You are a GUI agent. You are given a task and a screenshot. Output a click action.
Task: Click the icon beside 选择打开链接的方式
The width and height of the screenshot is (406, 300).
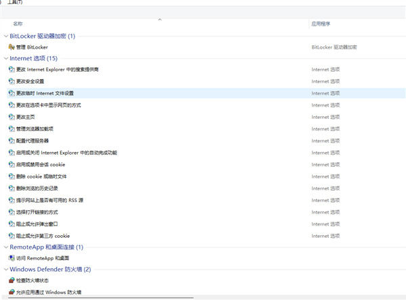coord(12,212)
